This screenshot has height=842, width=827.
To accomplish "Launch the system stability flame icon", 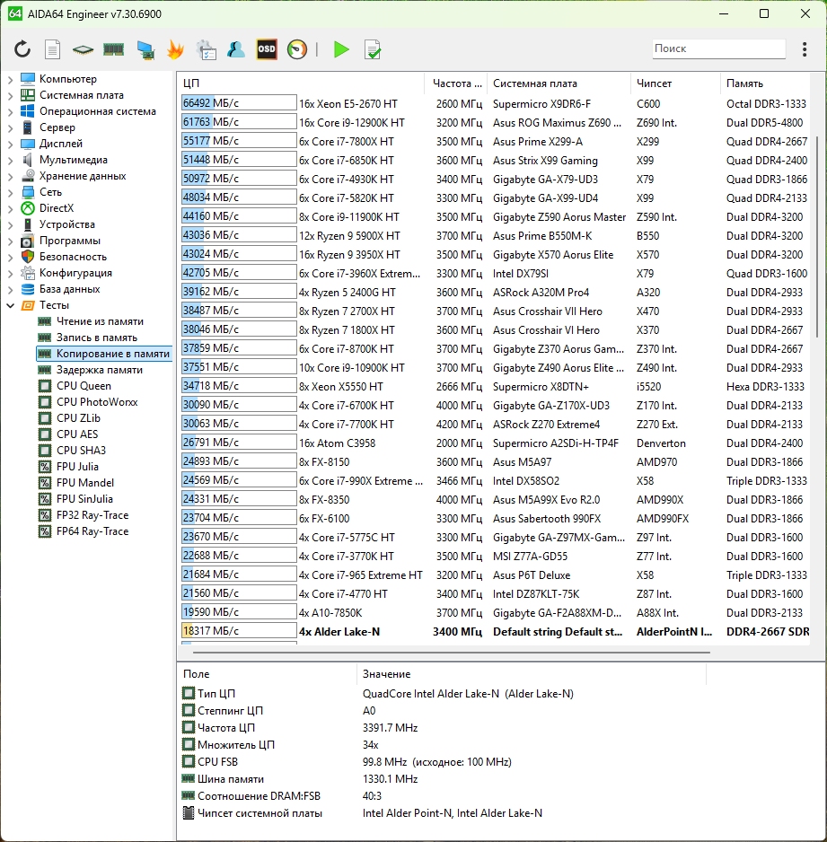I will pos(175,49).
